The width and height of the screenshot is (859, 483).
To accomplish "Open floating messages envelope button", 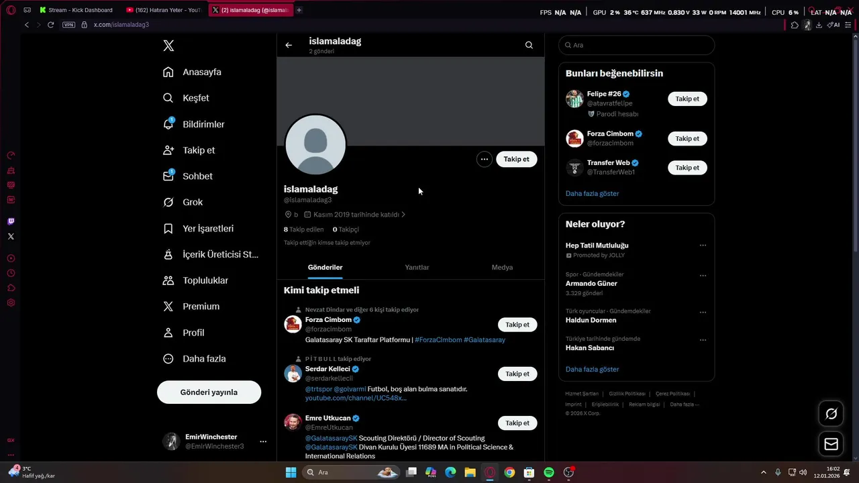I will pos(831,444).
